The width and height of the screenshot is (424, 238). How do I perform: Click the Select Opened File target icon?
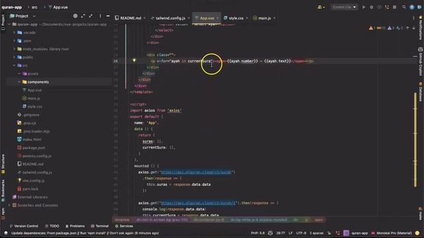[76, 16]
